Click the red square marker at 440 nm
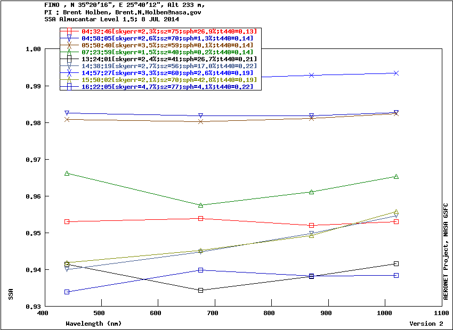Screen dimensions: 453x330 [x=67, y=221]
